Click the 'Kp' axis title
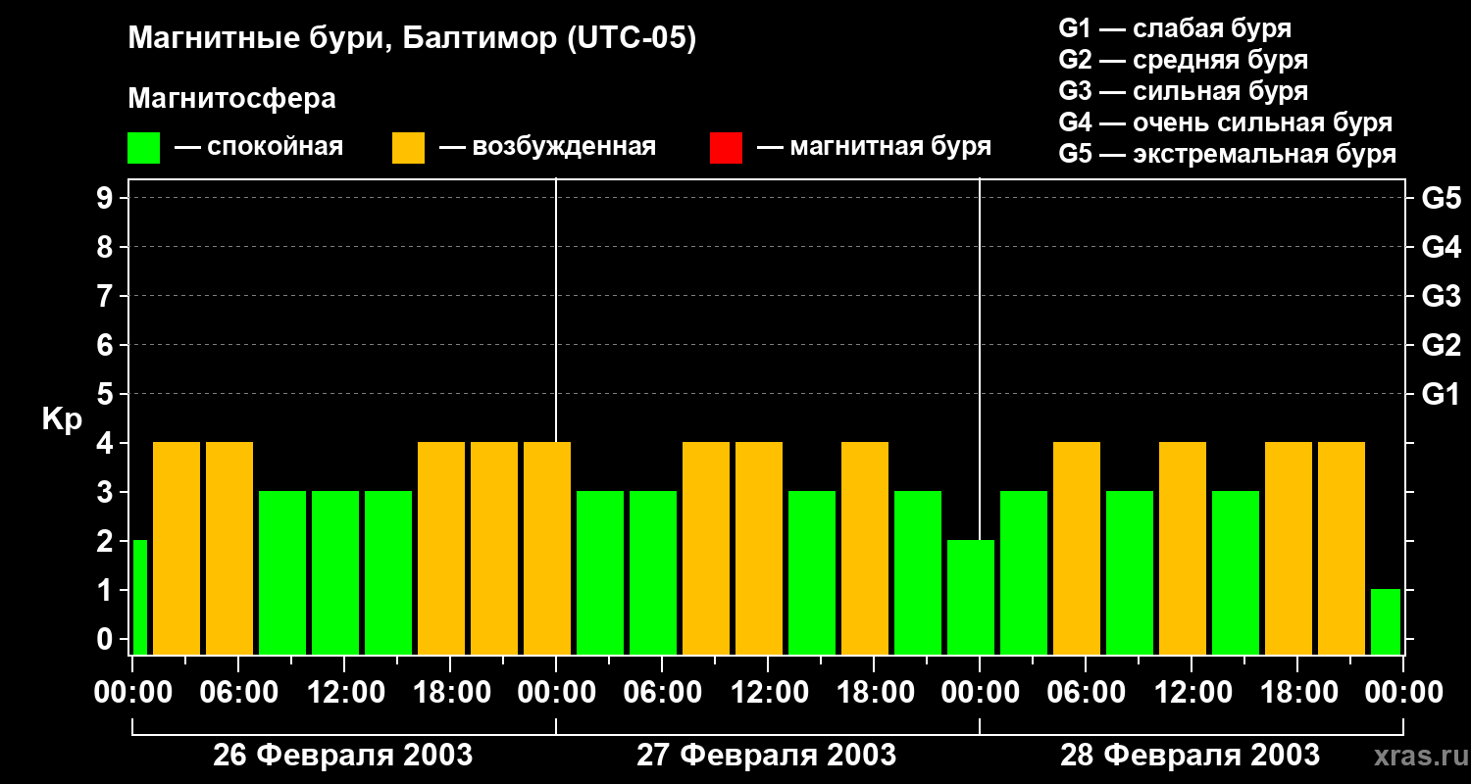This screenshot has width=1471, height=784. [x=62, y=419]
